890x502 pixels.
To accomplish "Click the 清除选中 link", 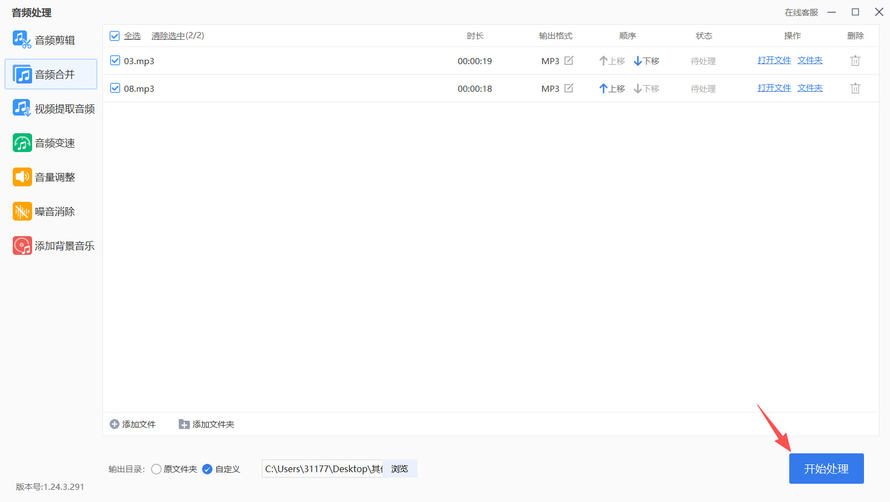I will coord(168,36).
